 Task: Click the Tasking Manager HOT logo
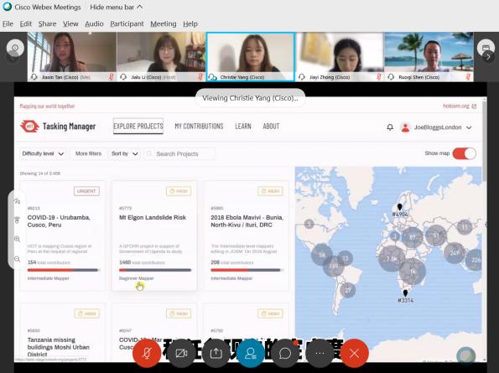pos(29,127)
